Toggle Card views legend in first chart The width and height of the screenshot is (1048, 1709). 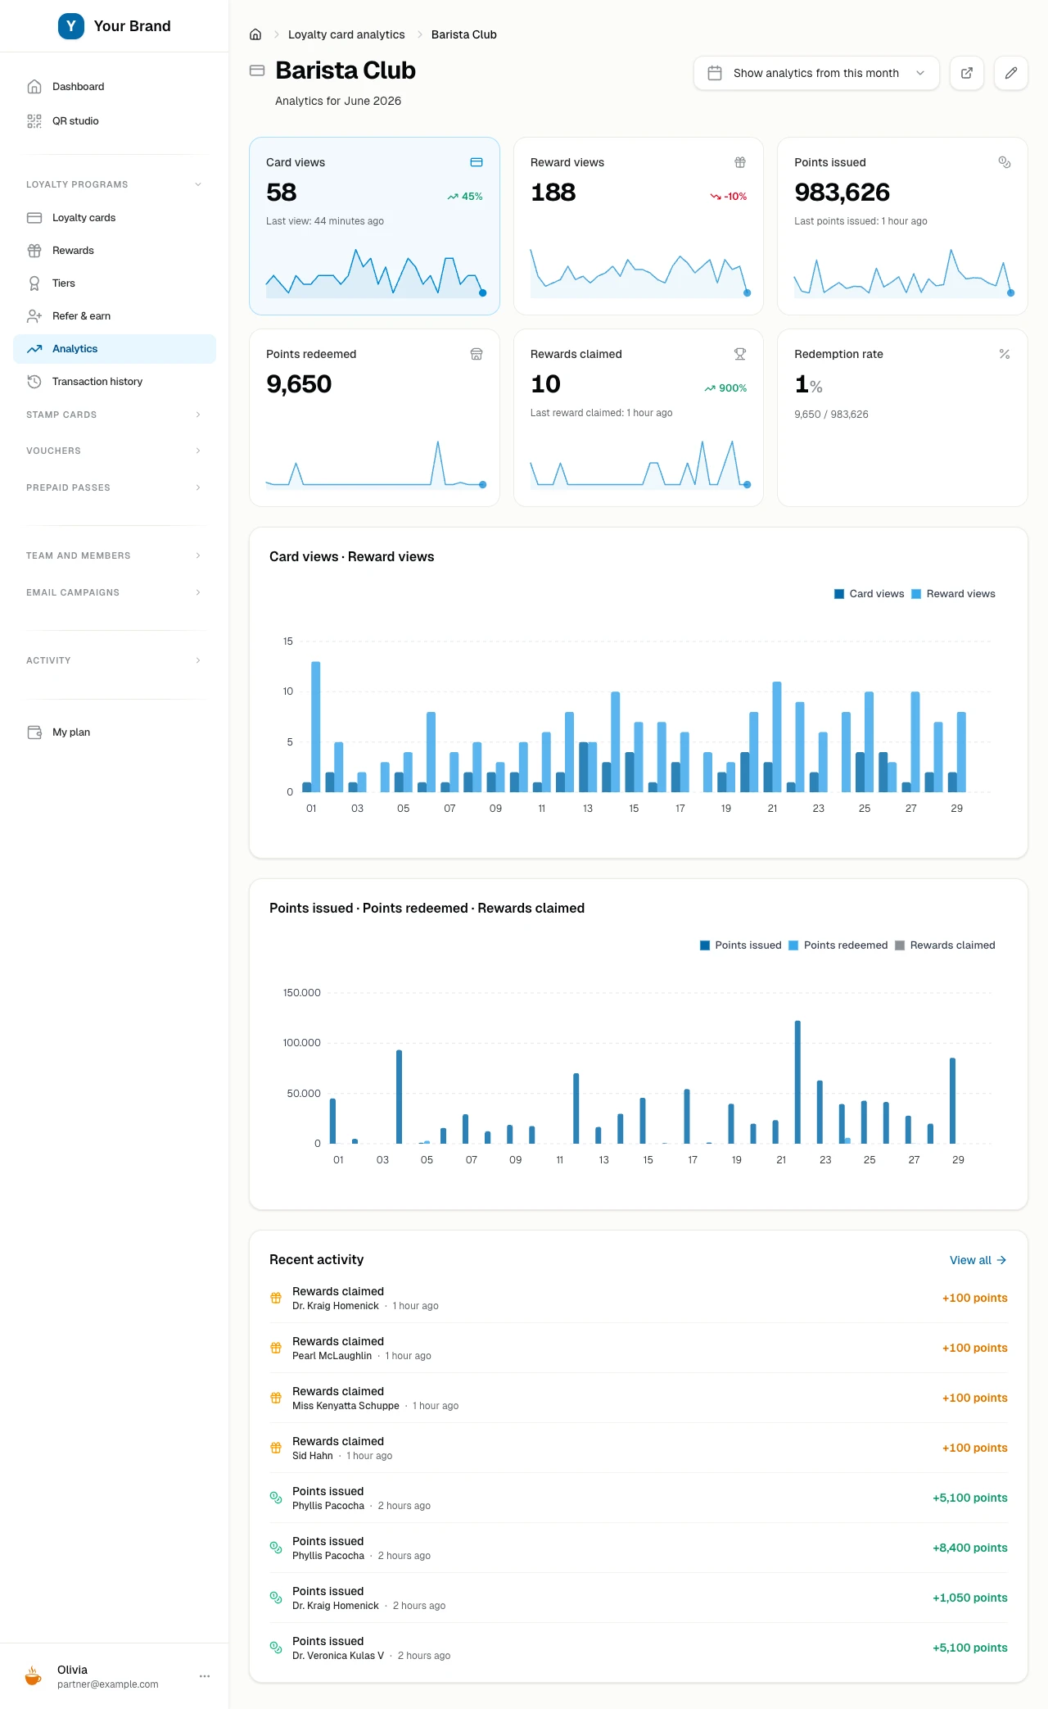pyautogui.click(x=869, y=594)
